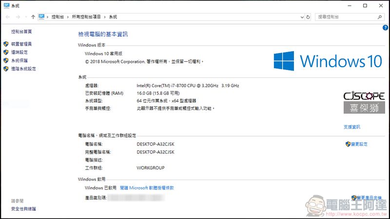Close the System window
This screenshot has width=390, height=219.
pos(381,5)
